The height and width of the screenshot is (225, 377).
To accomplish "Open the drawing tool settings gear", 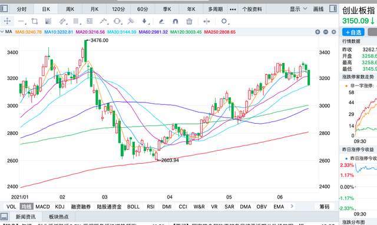I will click(224, 21).
